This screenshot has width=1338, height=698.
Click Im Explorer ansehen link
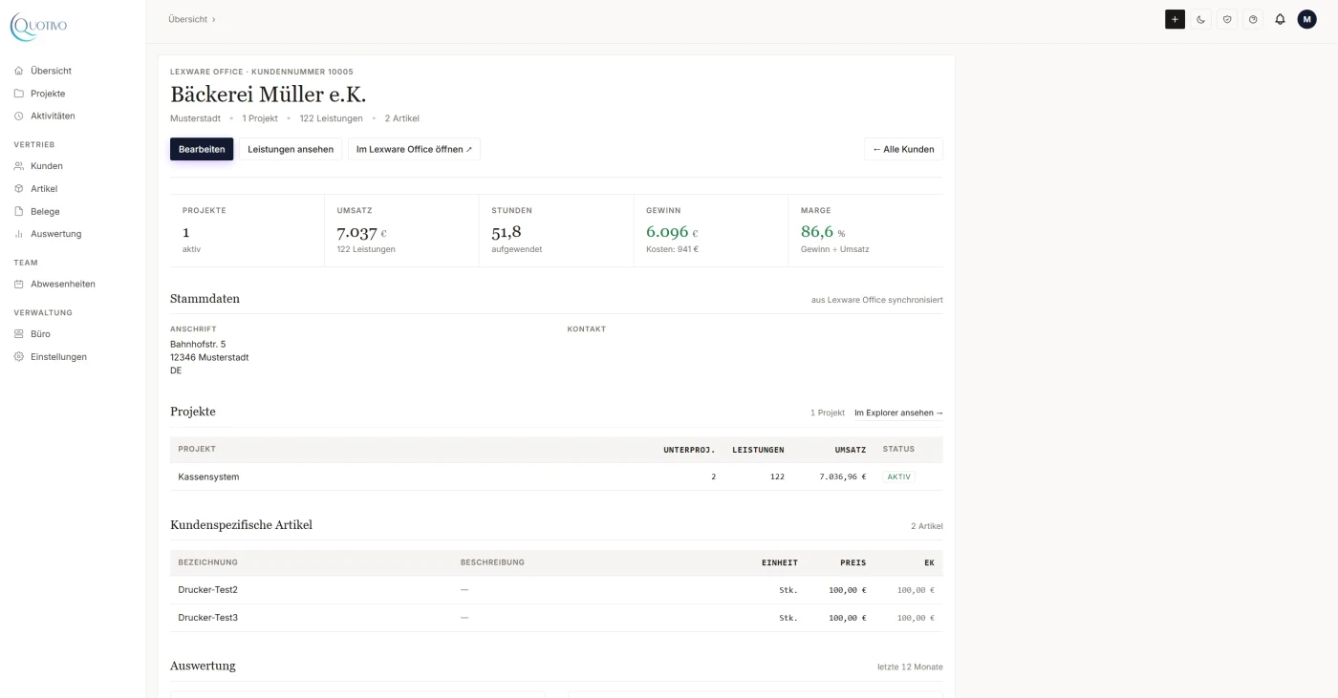[x=898, y=412]
